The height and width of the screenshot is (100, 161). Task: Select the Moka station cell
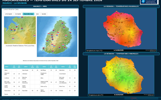(44, 78)
